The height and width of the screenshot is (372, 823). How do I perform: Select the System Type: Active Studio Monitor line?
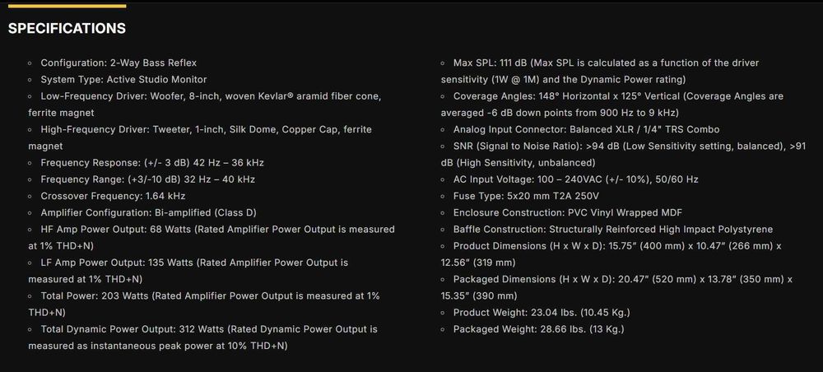point(123,79)
